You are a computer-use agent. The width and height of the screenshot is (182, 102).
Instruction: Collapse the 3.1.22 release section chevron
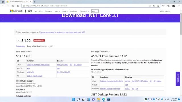point(18,41)
